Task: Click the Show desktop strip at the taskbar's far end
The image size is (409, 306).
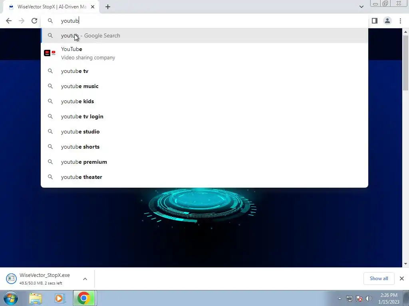Action: click(x=406, y=298)
